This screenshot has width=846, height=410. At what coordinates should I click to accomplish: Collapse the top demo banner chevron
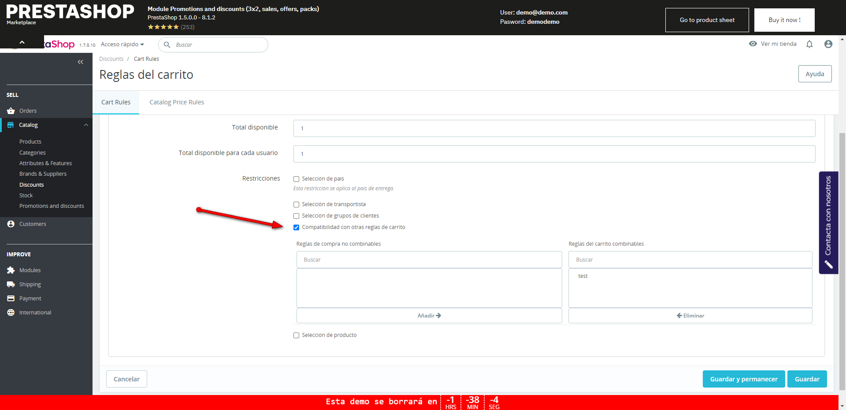point(22,42)
